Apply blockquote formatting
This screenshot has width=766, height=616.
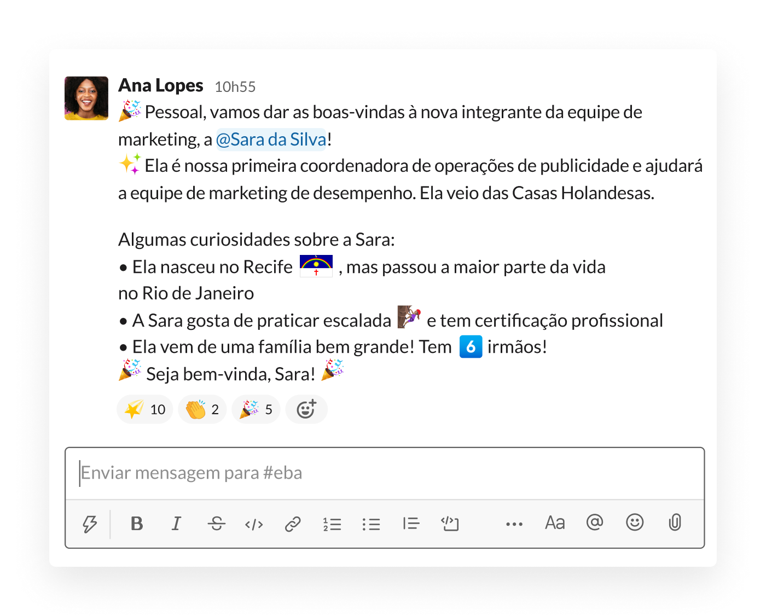(x=411, y=524)
